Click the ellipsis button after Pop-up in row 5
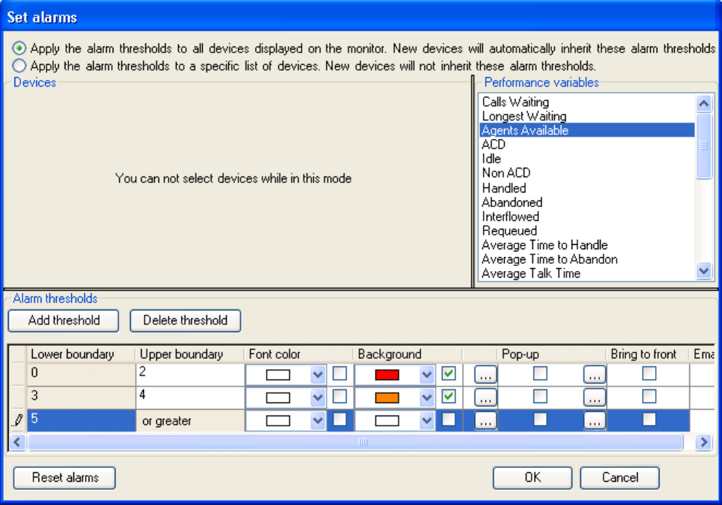 pos(594,421)
